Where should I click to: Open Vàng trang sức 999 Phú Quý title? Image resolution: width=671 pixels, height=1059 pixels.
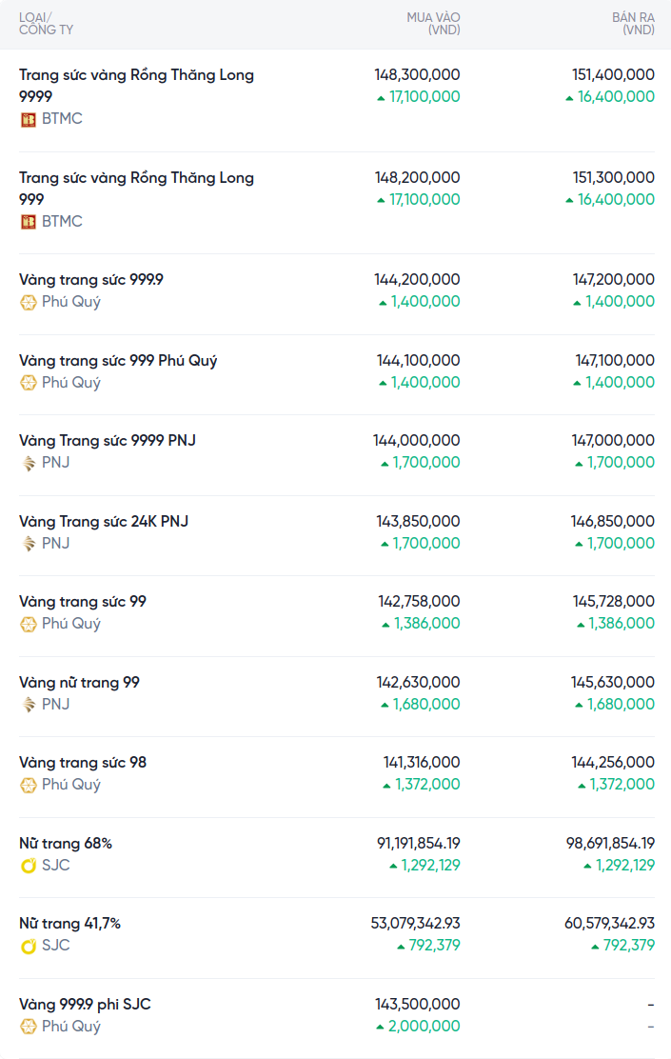click(x=118, y=361)
